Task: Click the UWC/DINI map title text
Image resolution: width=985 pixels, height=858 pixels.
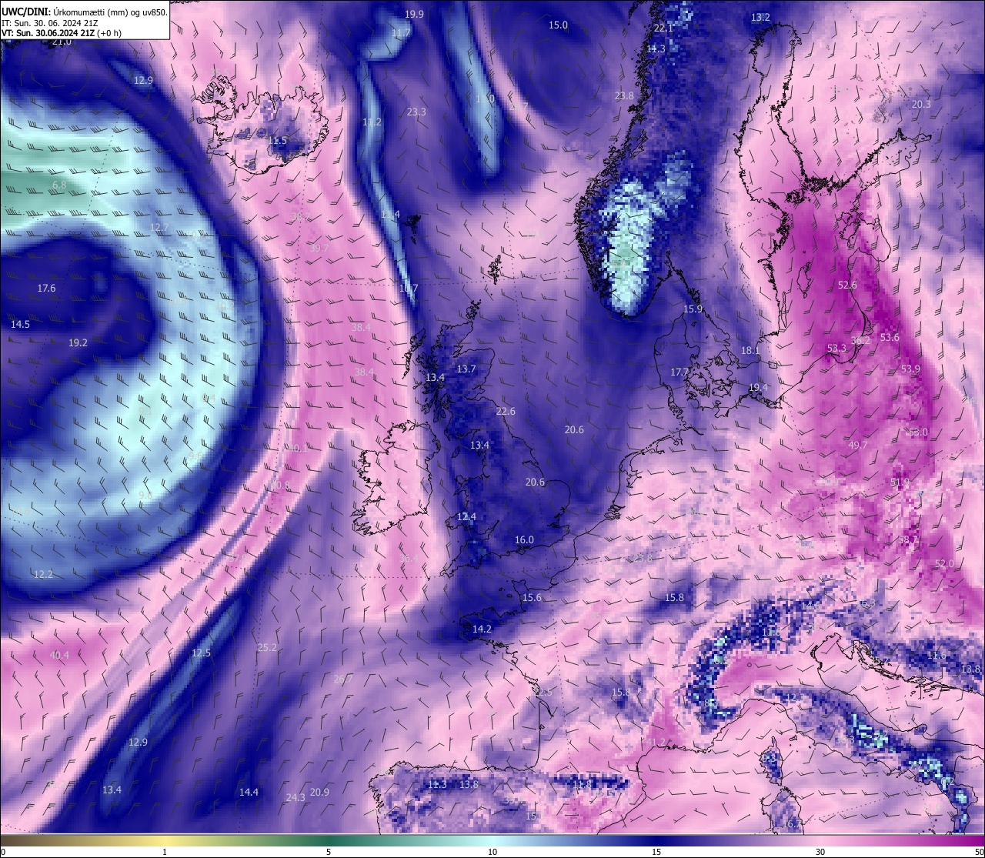Action: click(x=85, y=12)
